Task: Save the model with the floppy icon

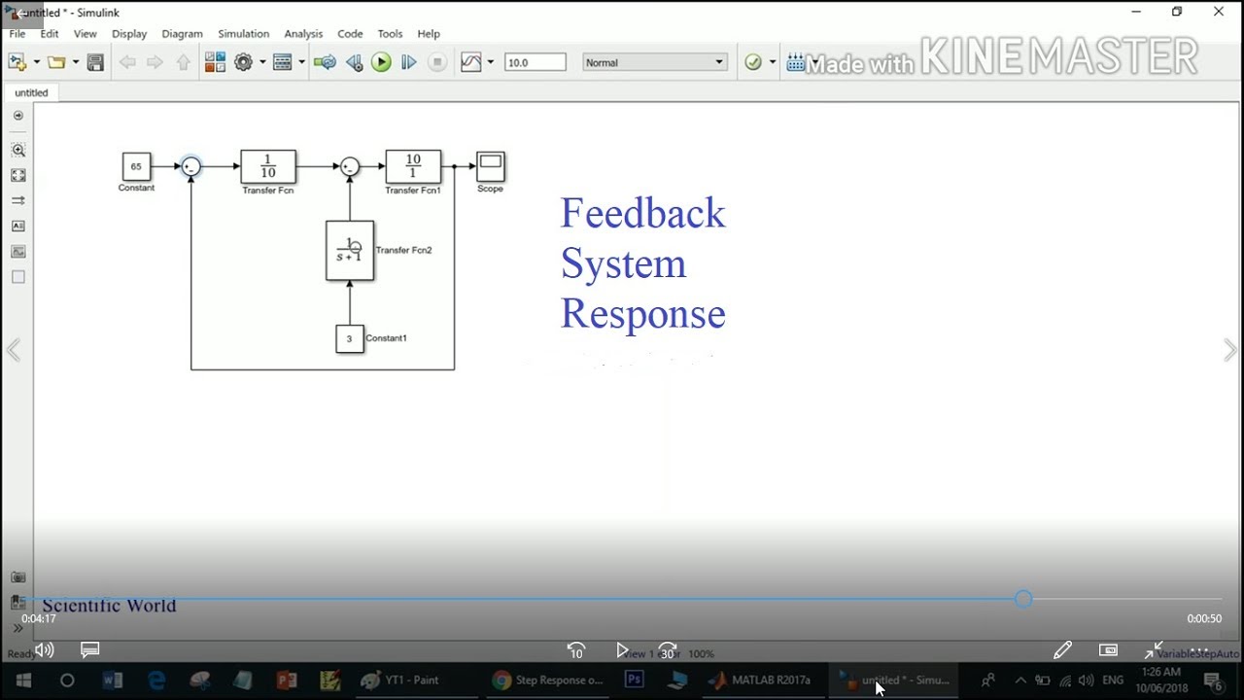Action: point(95,62)
